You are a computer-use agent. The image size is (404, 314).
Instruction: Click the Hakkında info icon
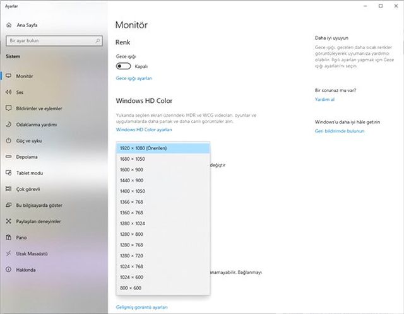[8, 269]
